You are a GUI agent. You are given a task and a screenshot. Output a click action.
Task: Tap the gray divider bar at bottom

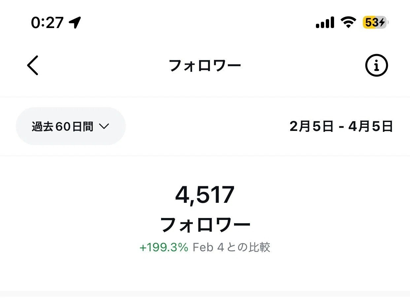click(x=205, y=293)
